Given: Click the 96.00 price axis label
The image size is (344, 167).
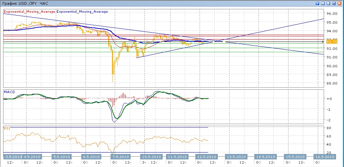Looking at the screenshot, I should tap(331, 14).
